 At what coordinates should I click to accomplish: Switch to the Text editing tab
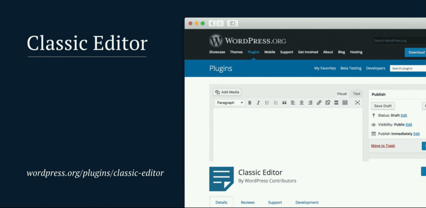tap(356, 94)
